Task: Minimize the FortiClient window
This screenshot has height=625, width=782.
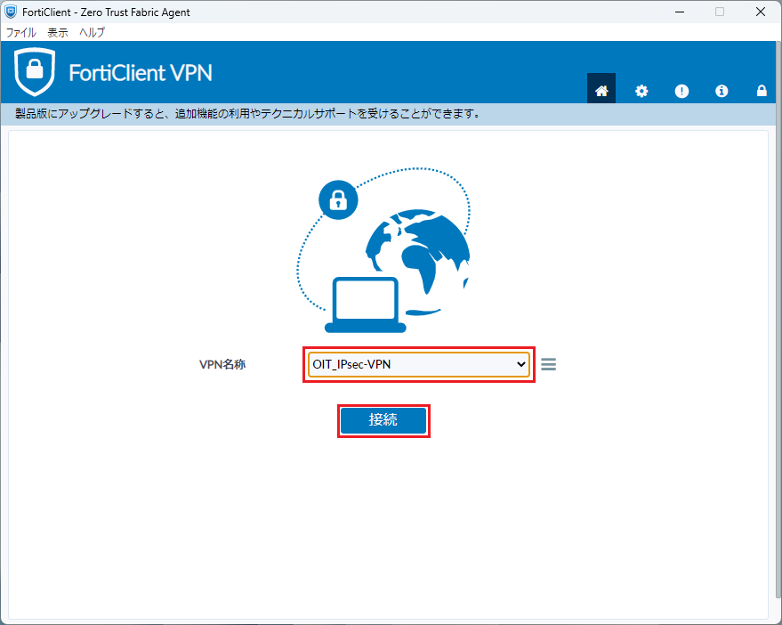Action: (678, 12)
